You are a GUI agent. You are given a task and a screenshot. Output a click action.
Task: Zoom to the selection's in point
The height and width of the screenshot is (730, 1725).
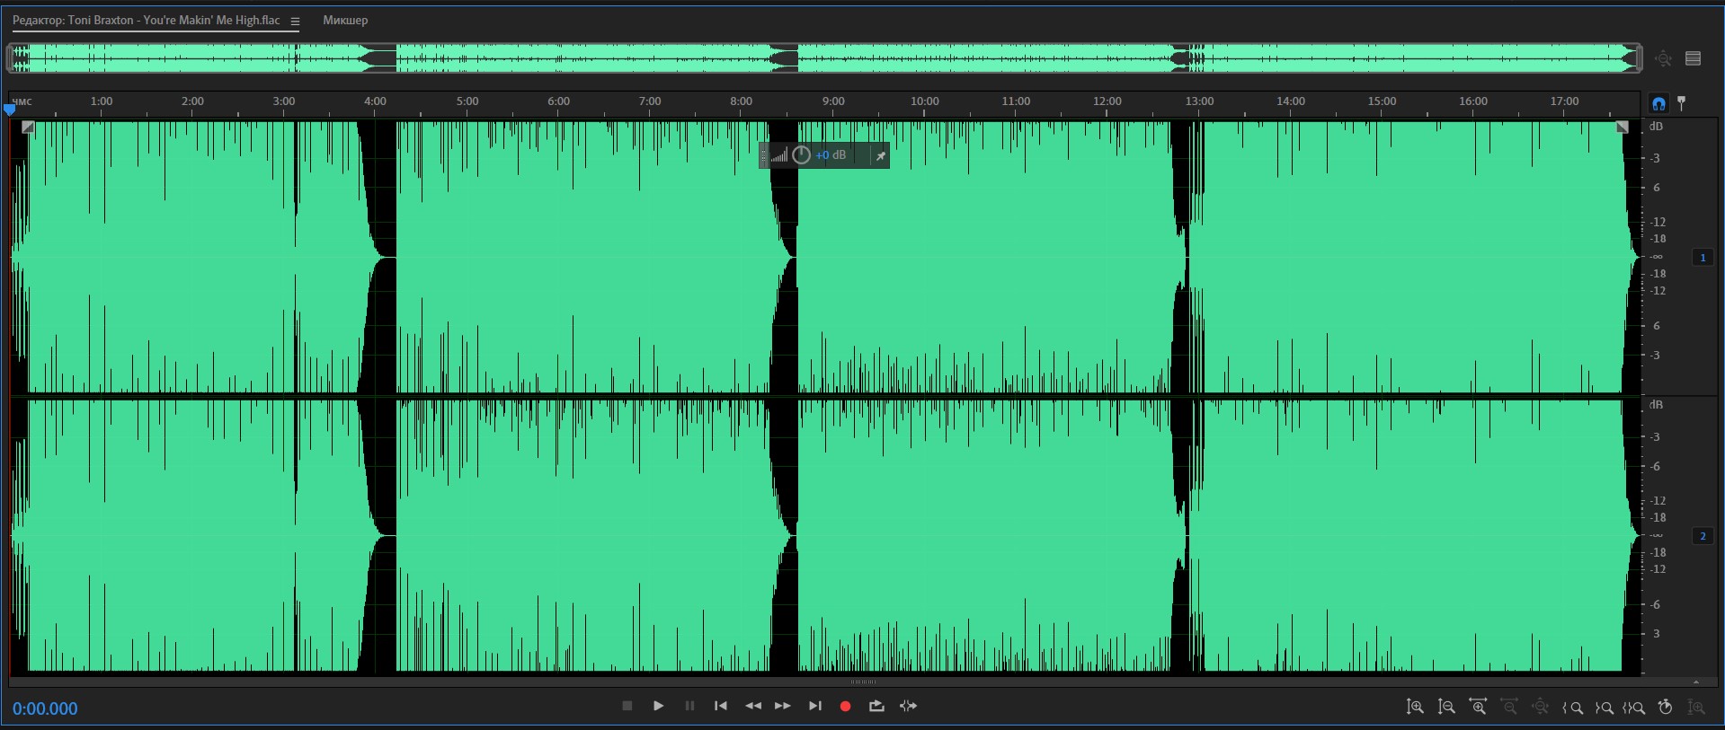coord(1572,708)
